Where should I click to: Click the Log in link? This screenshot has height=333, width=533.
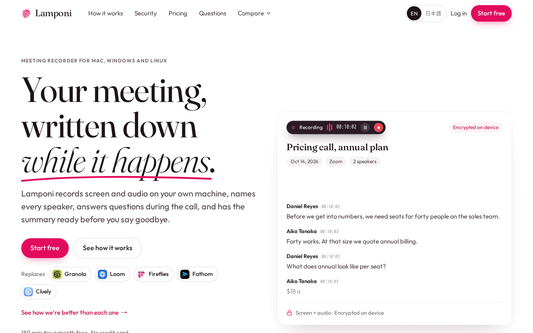tap(458, 13)
